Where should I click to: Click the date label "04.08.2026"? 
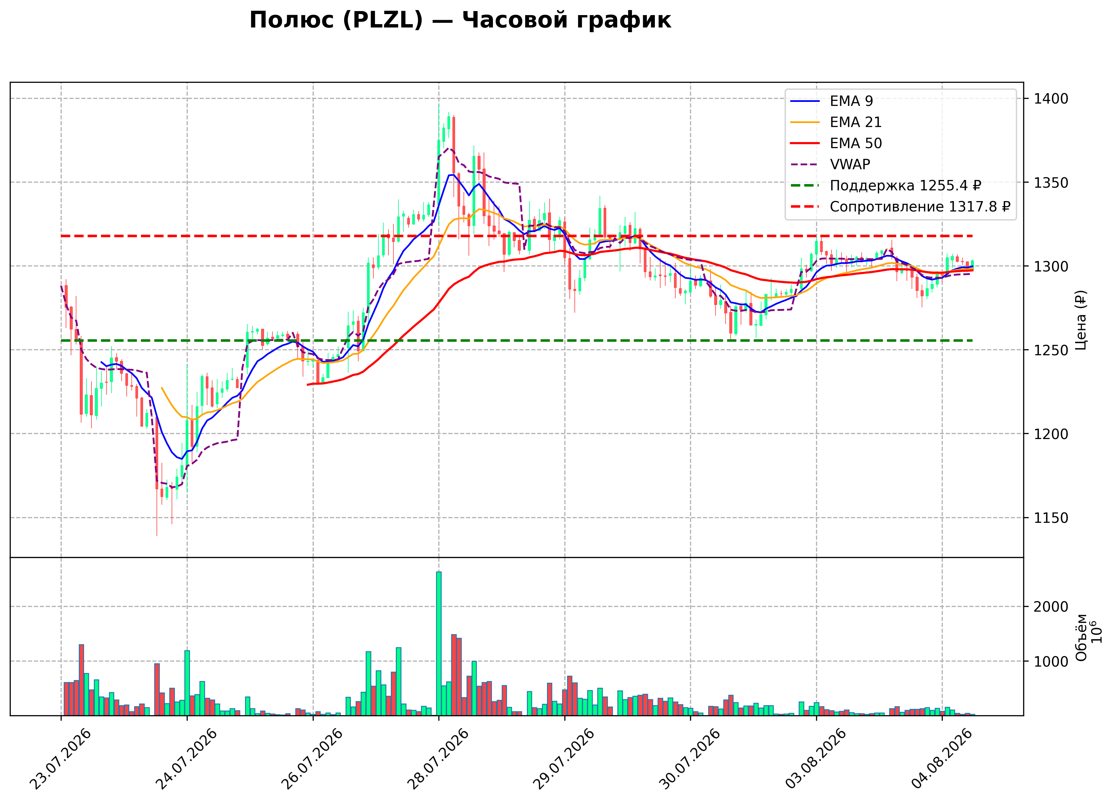coord(942,759)
